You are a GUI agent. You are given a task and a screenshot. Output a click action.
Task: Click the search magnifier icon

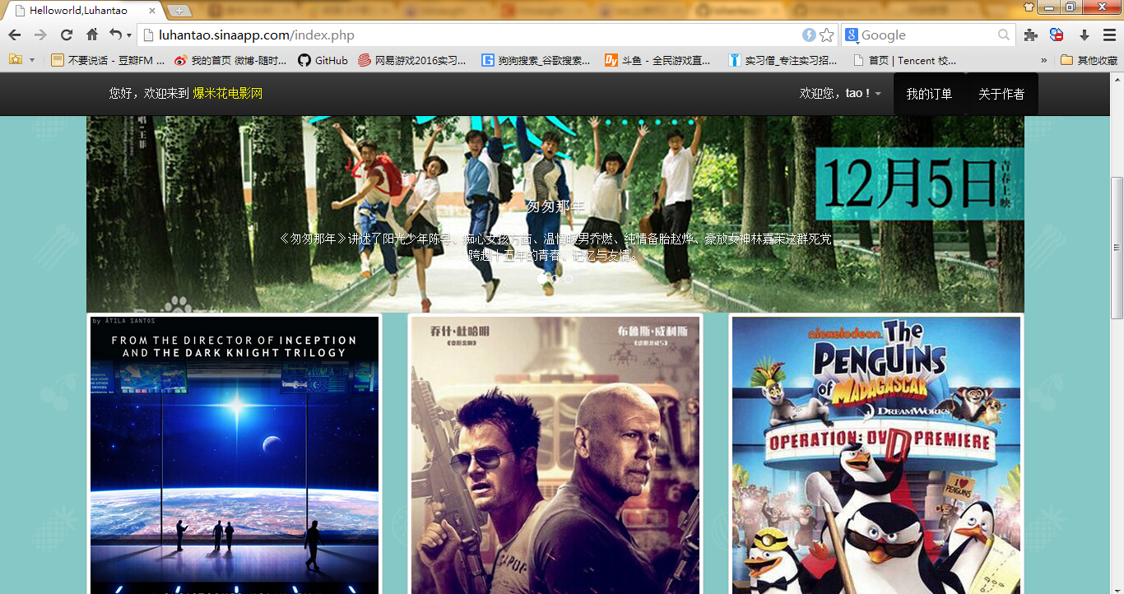tap(1004, 35)
